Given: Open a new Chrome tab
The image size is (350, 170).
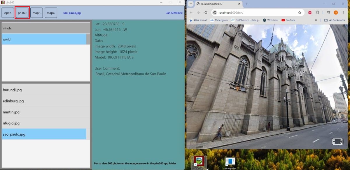Looking at the screenshot, I should click(246, 4).
